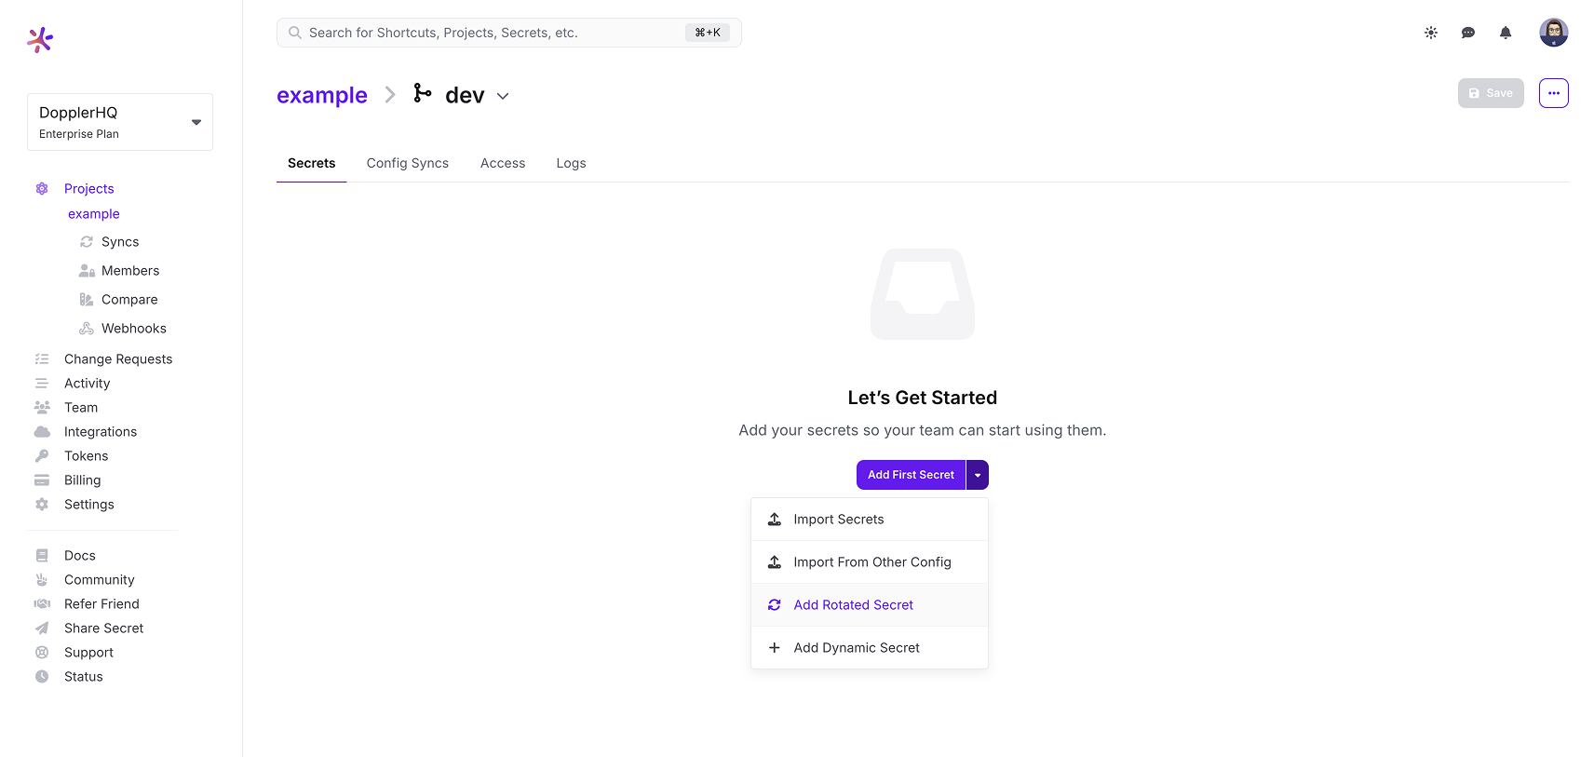This screenshot has width=1594, height=757.
Task: Click the Save button
Action: [x=1491, y=93]
